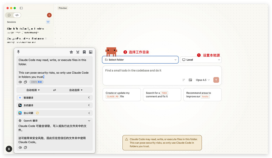The image size is (272, 158).
Task: Click the 识别为 英语 detected-language chip
Action: [x=36, y=82]
